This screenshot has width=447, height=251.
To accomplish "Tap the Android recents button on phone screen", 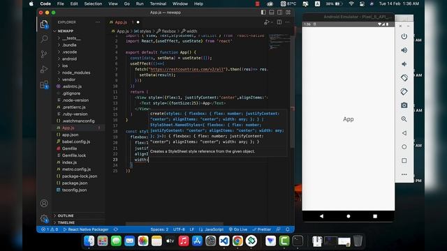I will click(x=375, y=216).
